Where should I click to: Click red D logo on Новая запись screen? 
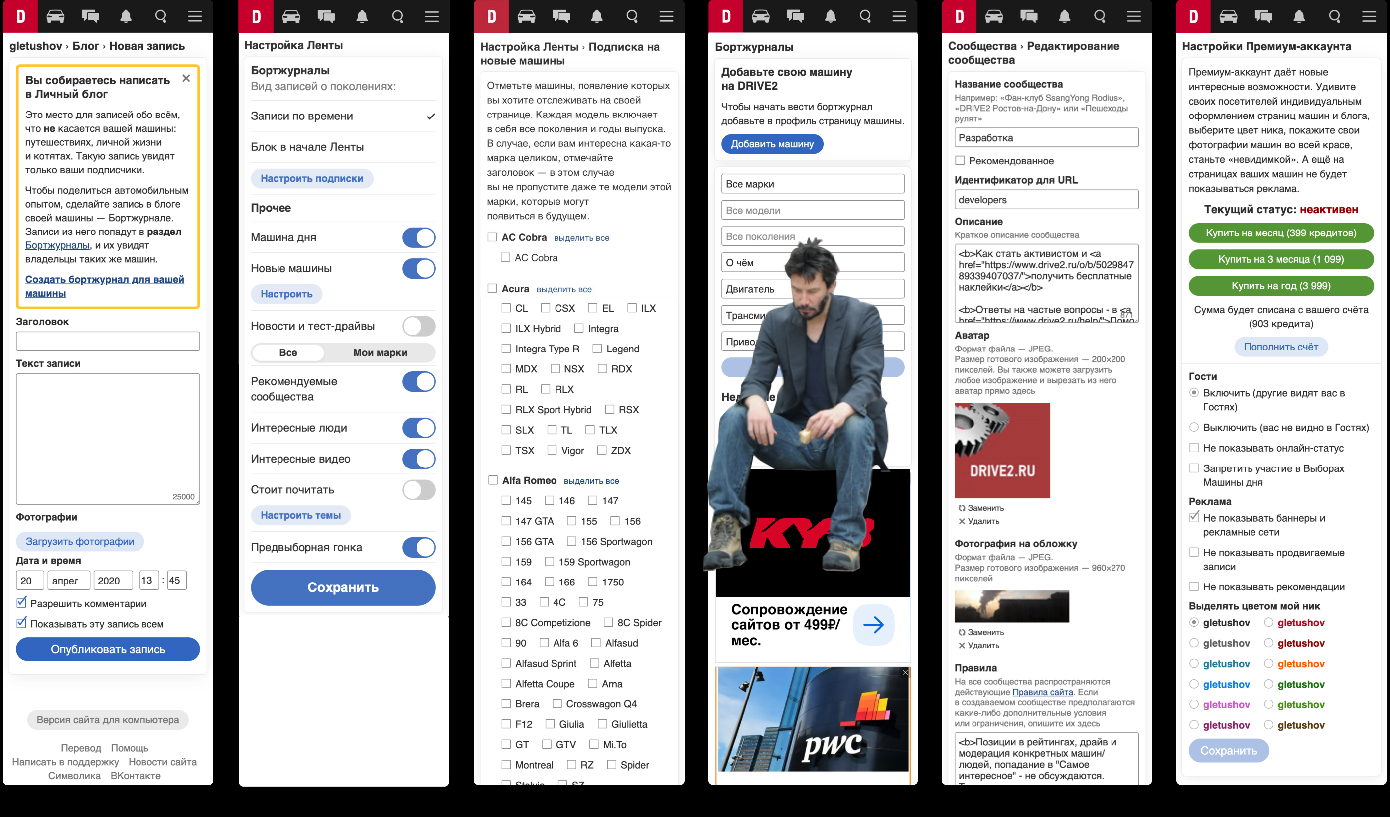[x=20, y=16]
